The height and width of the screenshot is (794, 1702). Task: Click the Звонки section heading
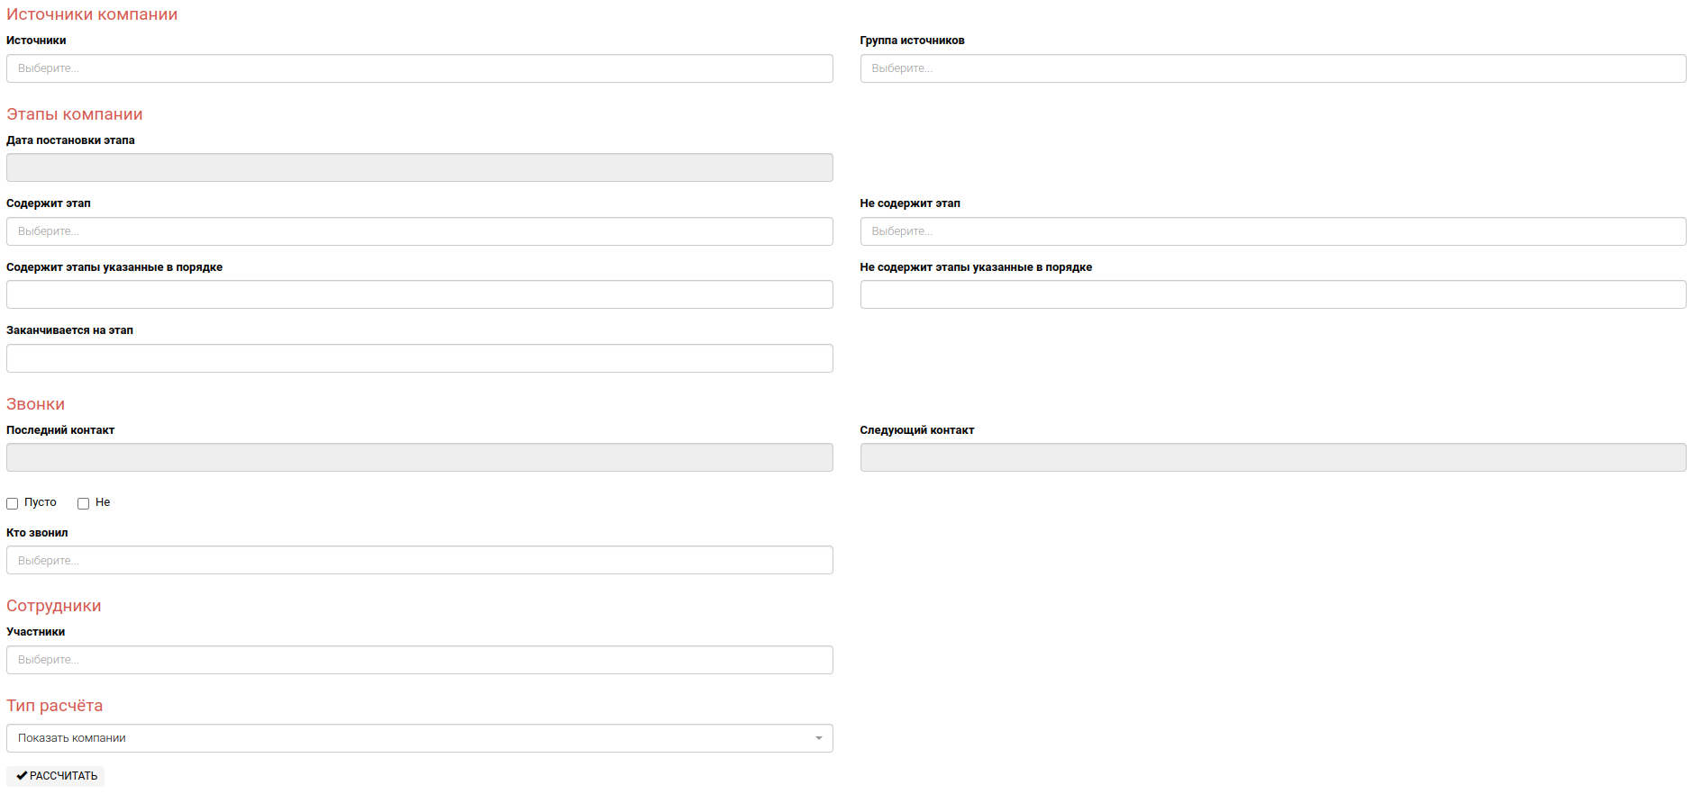pos(36,404)
